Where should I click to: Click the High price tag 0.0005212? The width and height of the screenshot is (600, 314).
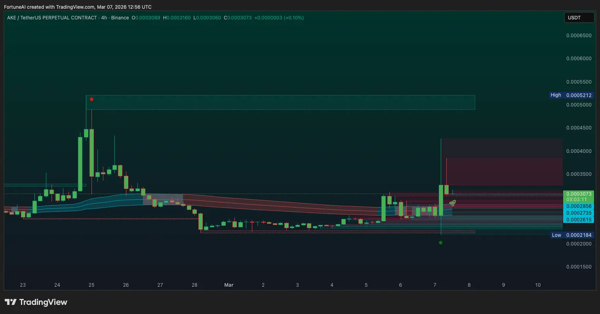(571, 95)
